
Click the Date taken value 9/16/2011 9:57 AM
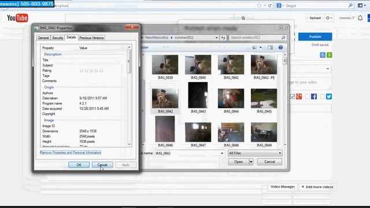coord(93,98)
